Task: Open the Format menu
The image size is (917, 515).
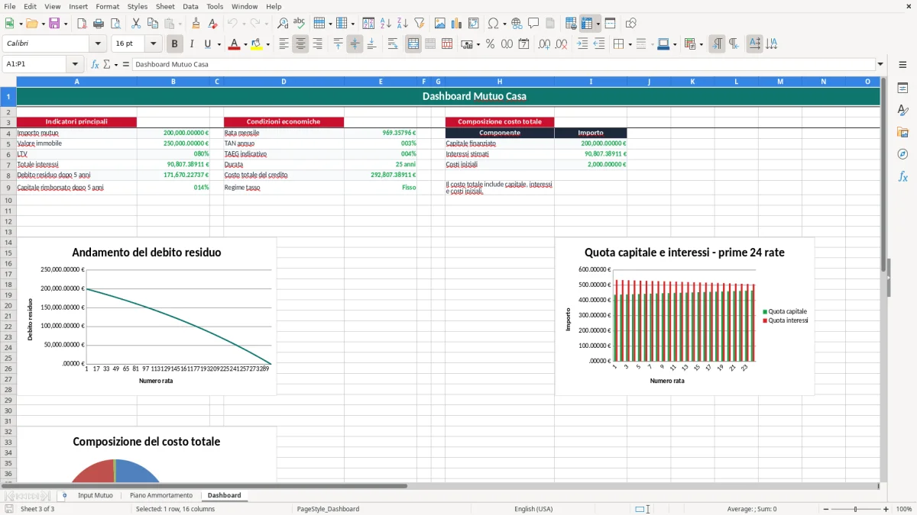Action: click(x=107, y=6)
